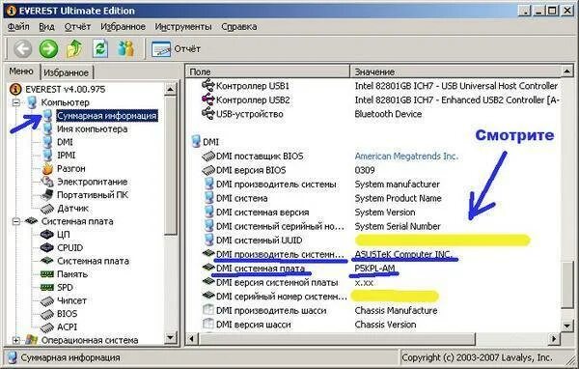Expand the Операционная система node
579x369 pixels.
16,340
